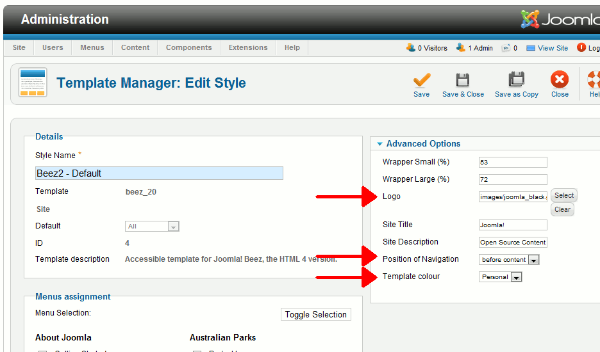Click the Clear button under Logo
The height and width of the screenshot is (352, 600).
pos(562,209)
